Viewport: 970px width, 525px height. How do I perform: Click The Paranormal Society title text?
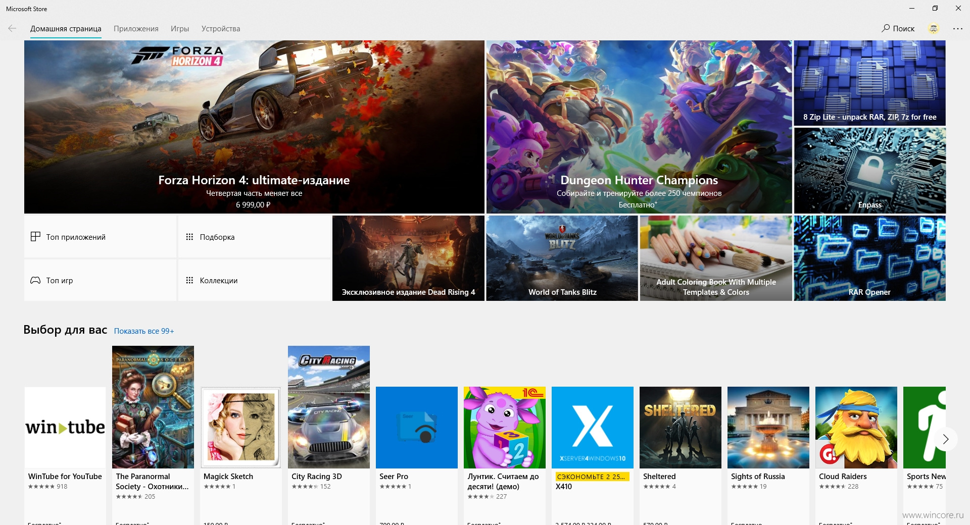point(152,482)
